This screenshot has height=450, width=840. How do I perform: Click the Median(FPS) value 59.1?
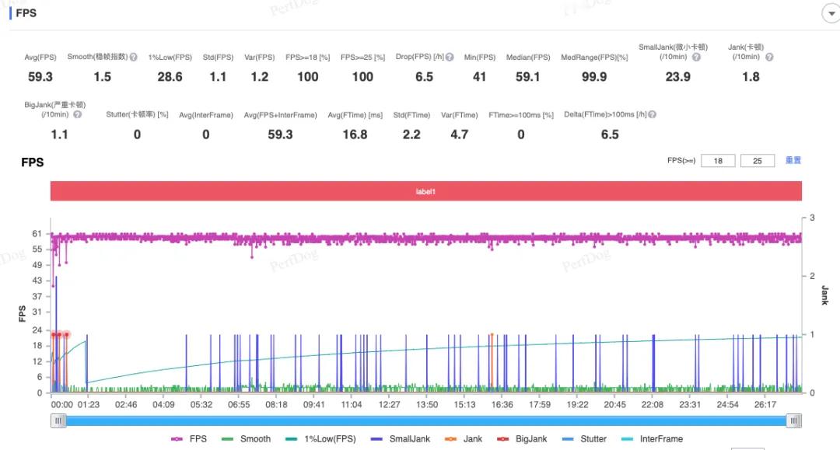pos(527,77)
